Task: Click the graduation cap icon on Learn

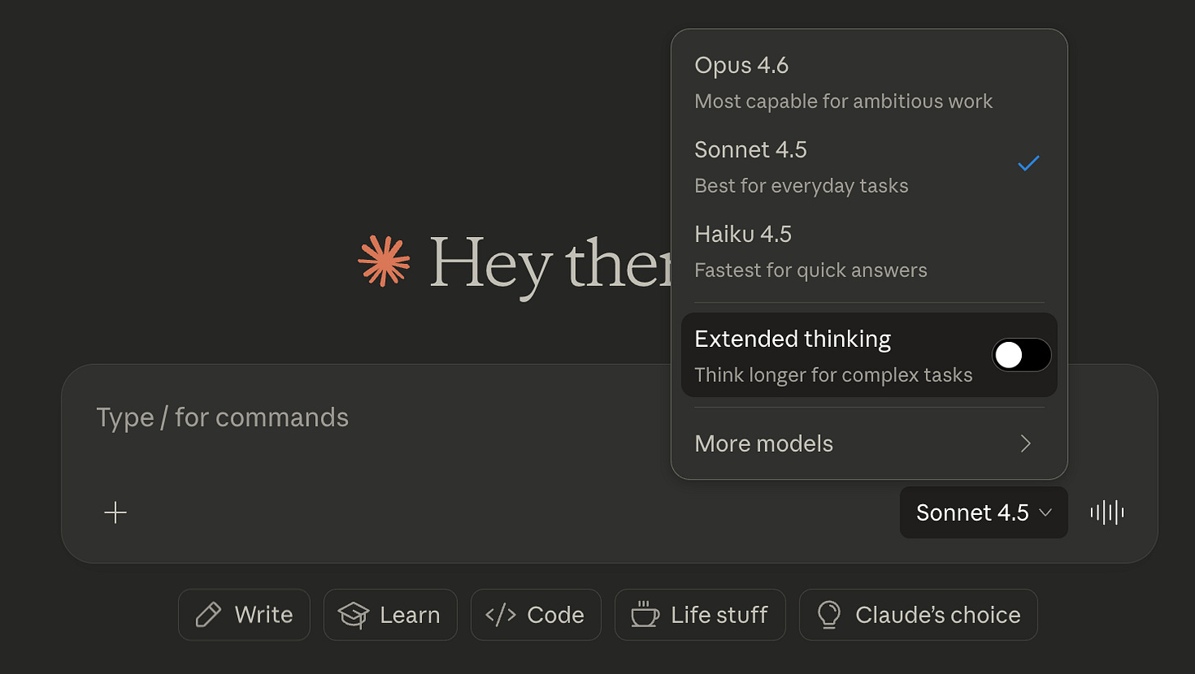Action: coord(354,615)
